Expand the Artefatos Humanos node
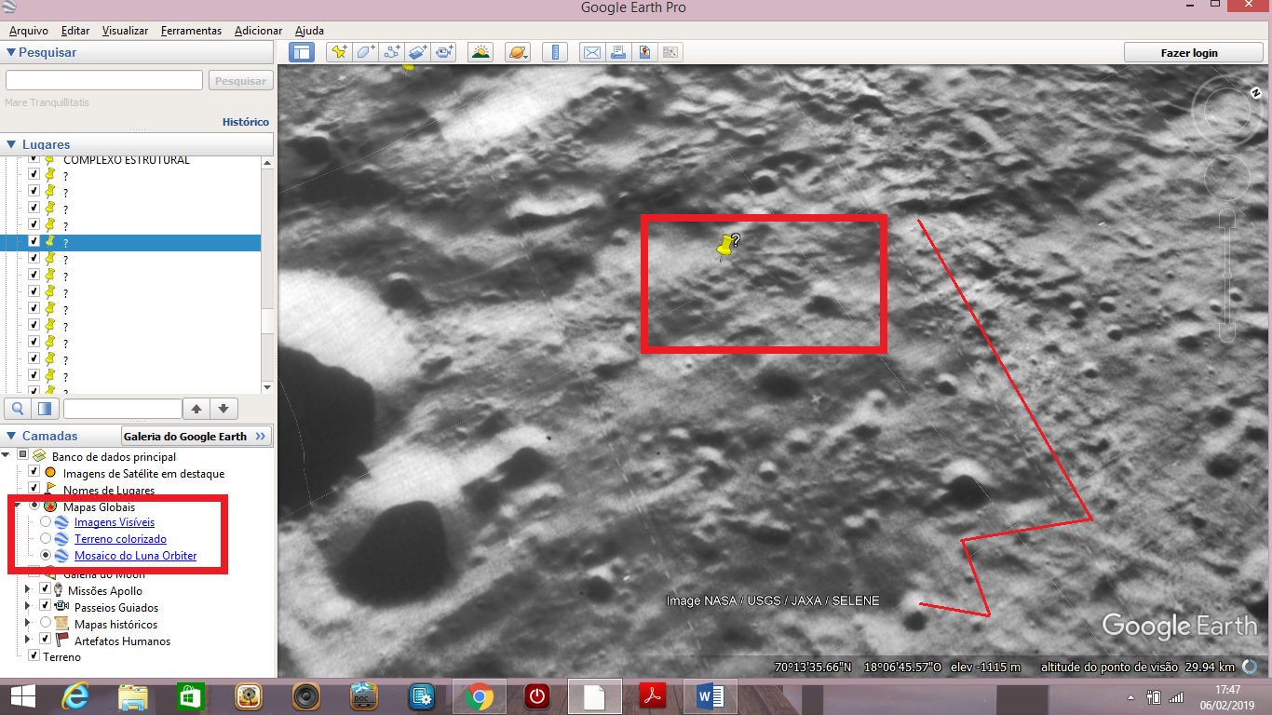This screenshot has width=1272, height=715. (x=28, y=641)
